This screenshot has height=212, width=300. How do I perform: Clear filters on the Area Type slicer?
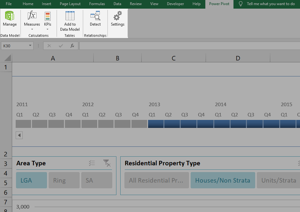pyautogui.click(x=107, y=163)
